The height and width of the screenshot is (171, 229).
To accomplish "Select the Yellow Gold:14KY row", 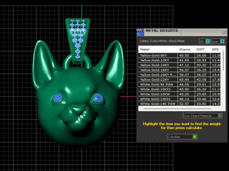I will [x=179, y=65].
